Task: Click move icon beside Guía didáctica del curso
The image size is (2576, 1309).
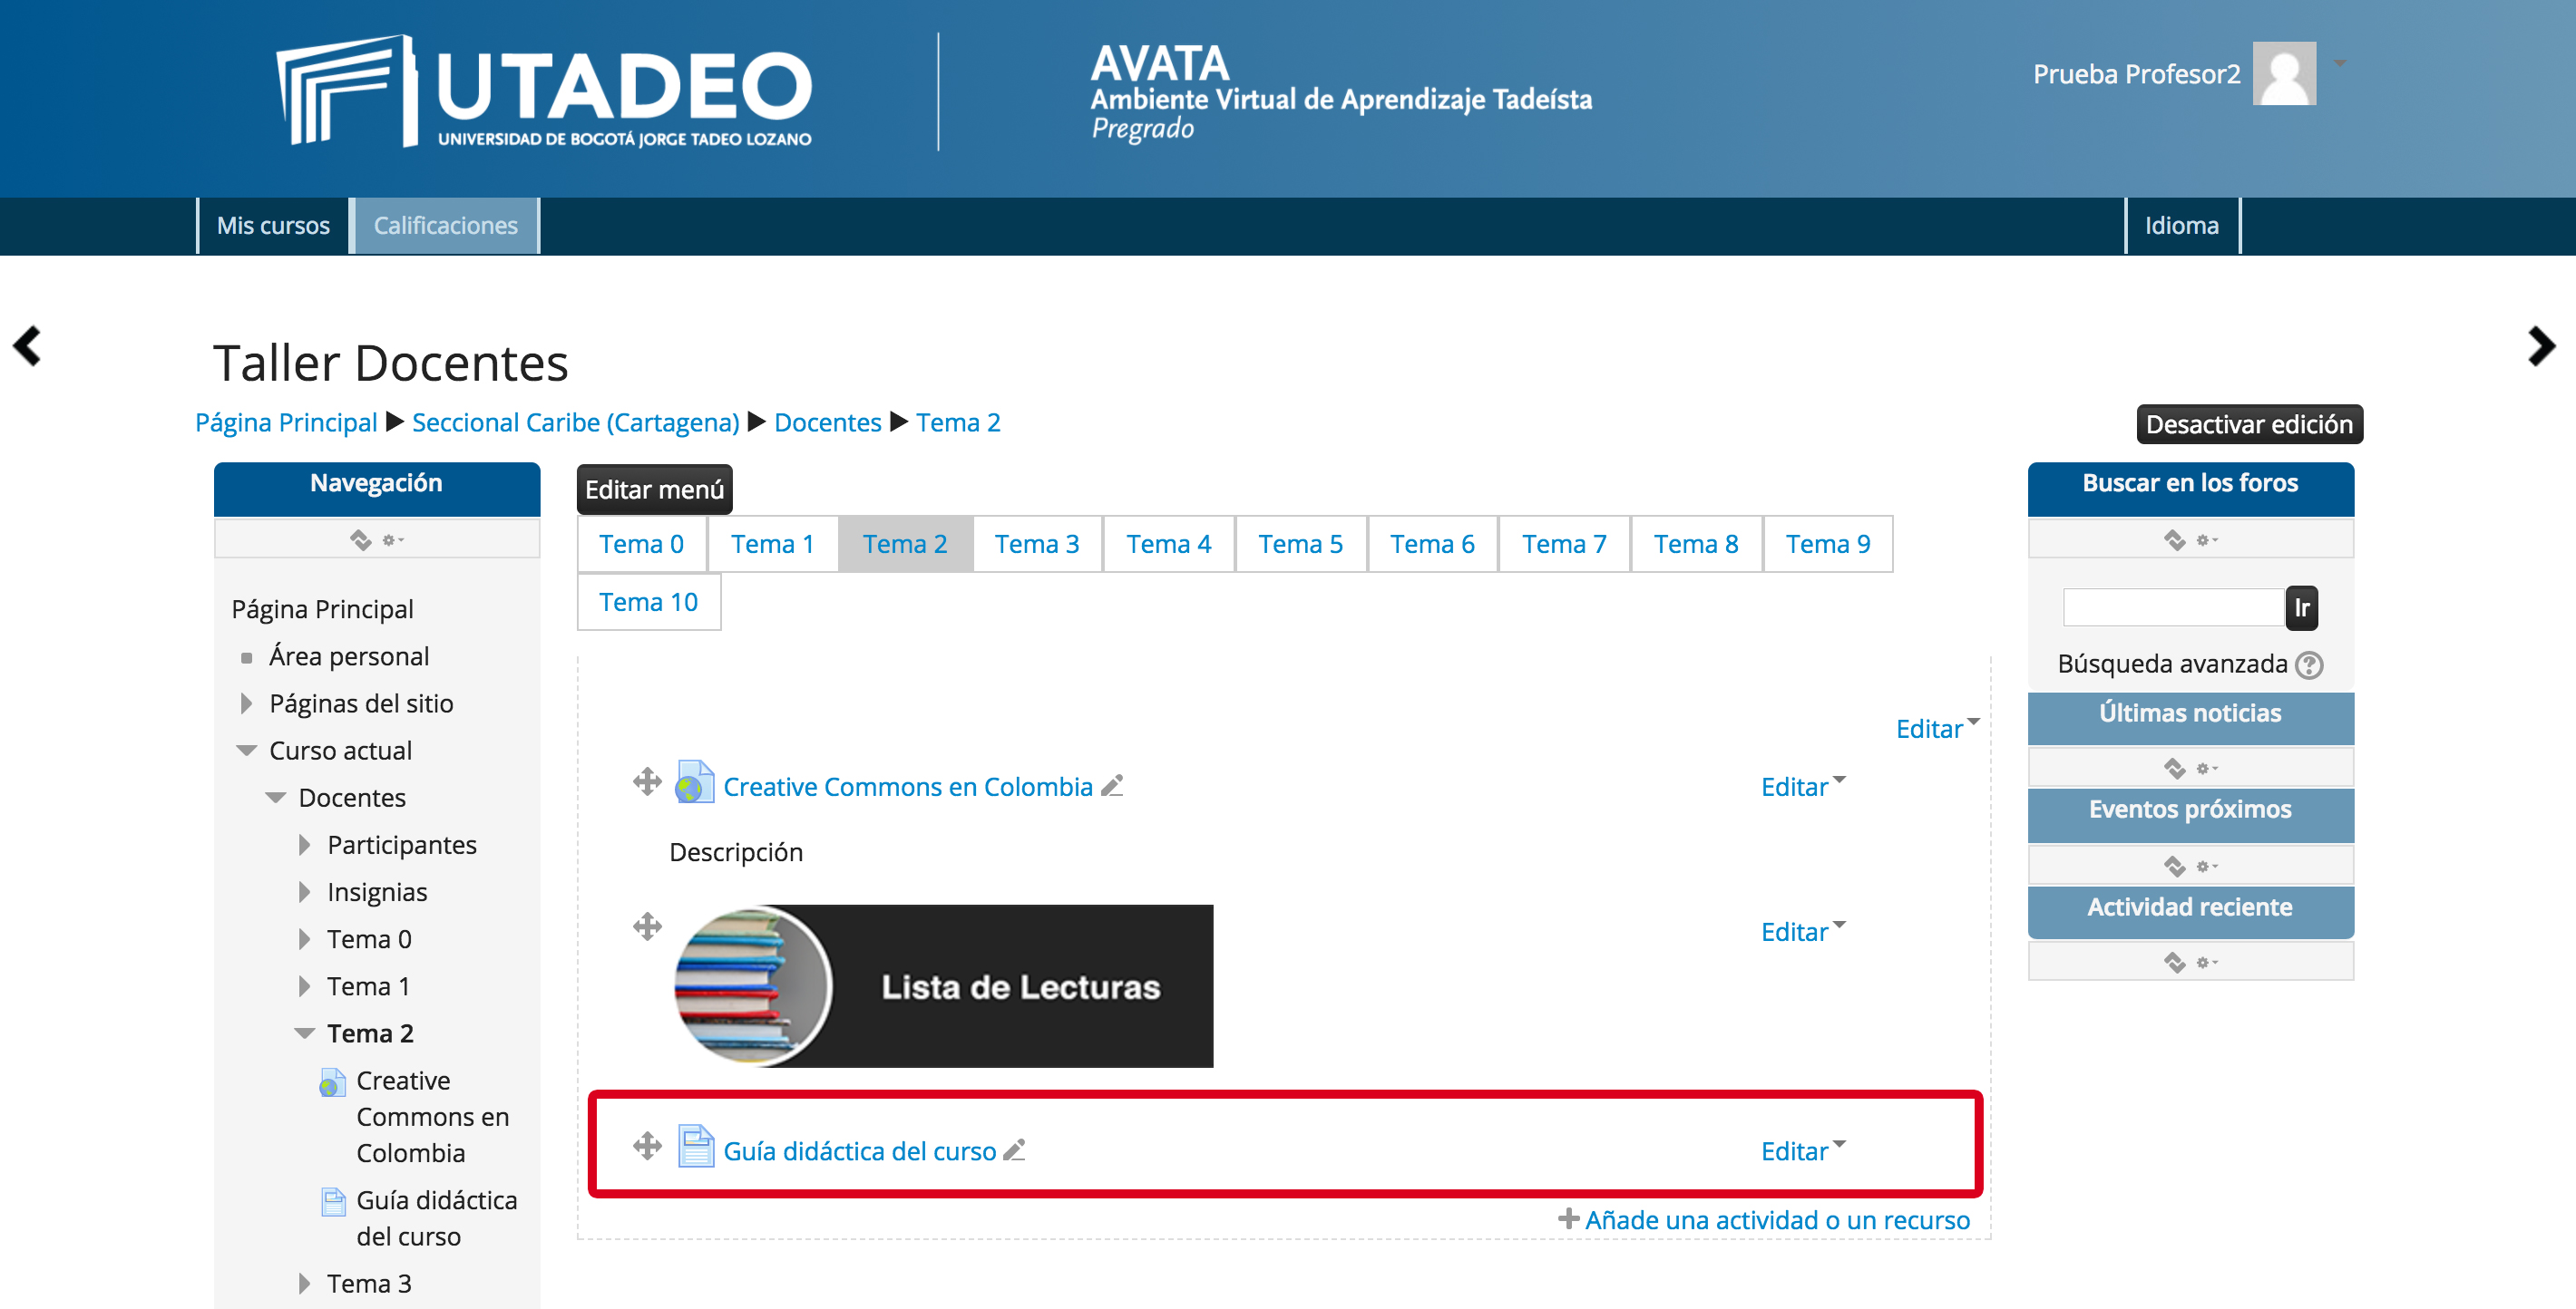Action: (x=647, y=1146)
